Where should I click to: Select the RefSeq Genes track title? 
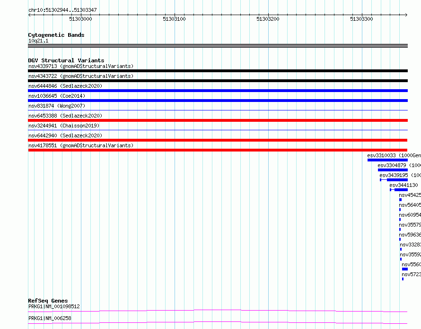48,301
